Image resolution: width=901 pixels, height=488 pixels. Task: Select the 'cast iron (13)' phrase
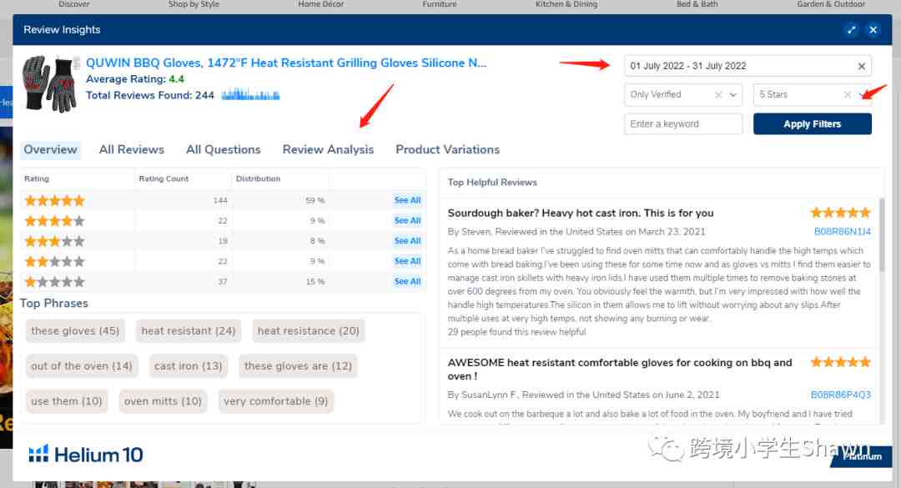(189, 366)
